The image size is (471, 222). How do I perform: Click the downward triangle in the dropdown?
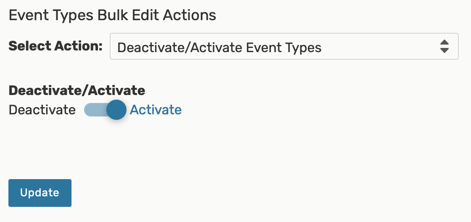click(444, 50)
